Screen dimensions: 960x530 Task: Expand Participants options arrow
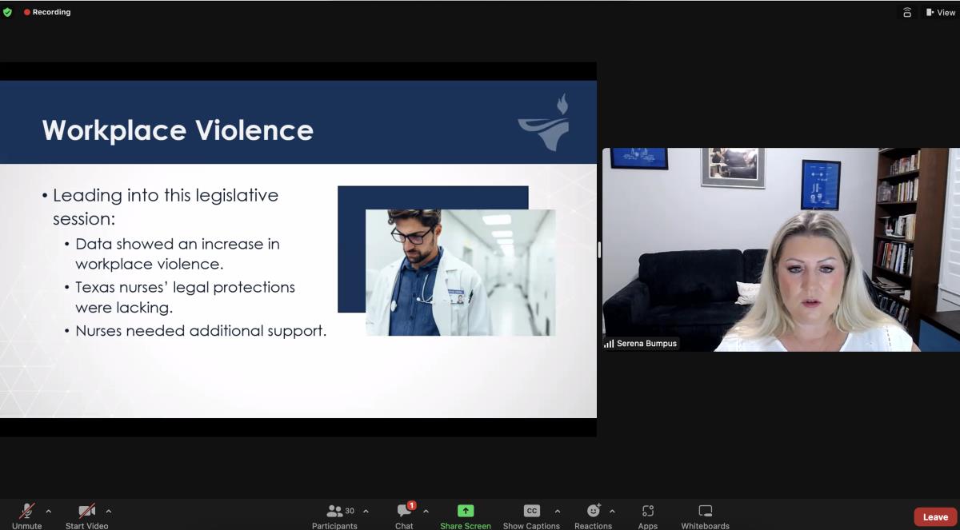point(366,511)
